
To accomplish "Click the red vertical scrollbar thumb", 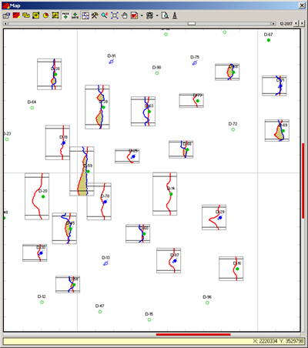I will pos(303,181).
